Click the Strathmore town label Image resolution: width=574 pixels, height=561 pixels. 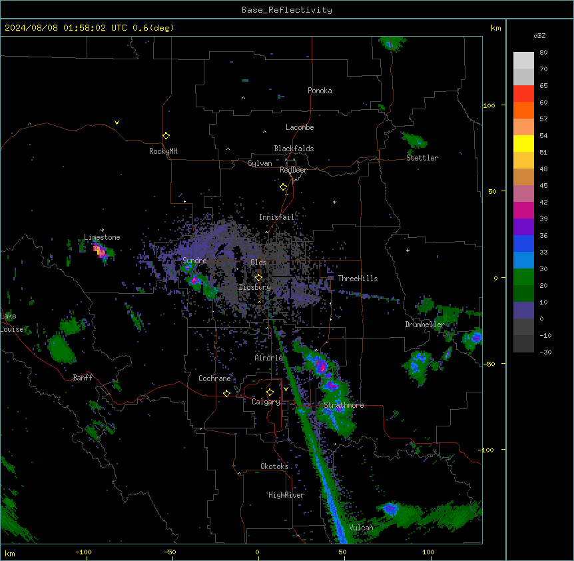click(x=344, y=405)
